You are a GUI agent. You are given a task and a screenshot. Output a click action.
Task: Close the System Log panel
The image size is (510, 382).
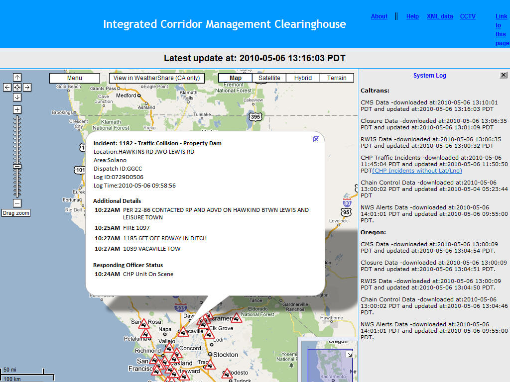[x=504, y=75]
